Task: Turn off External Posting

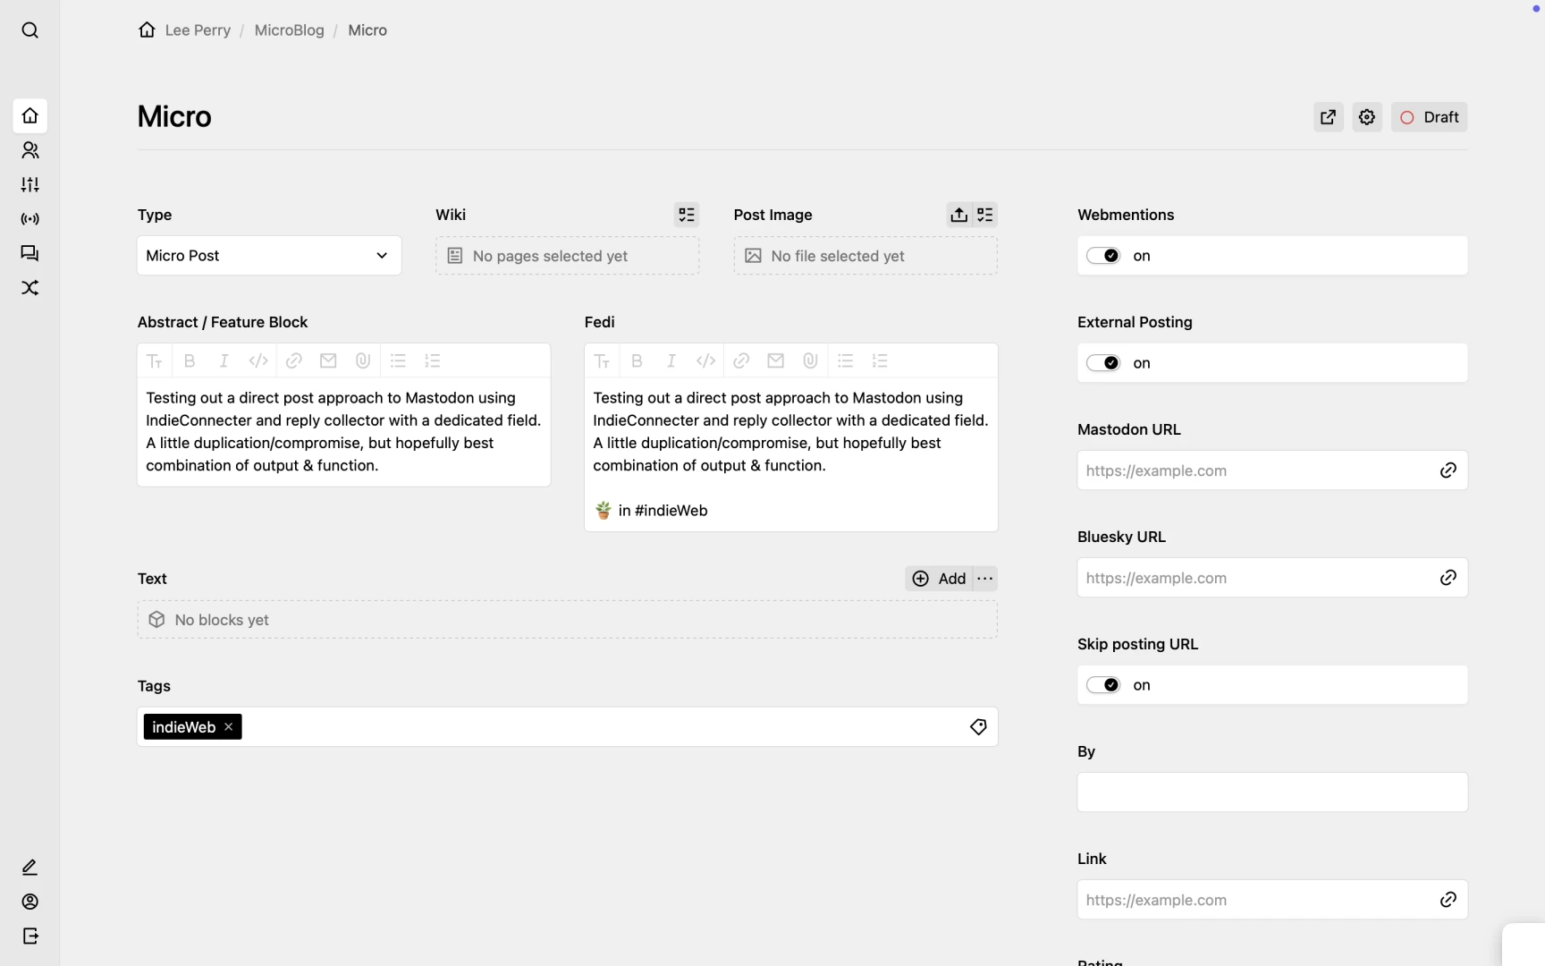Action: click(1103, 362)
